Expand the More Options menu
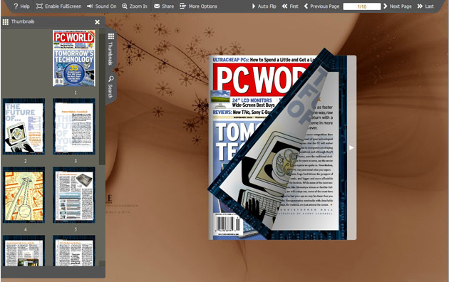 (198, 6)
